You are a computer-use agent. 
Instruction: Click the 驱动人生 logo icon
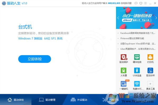pos(4,3)
